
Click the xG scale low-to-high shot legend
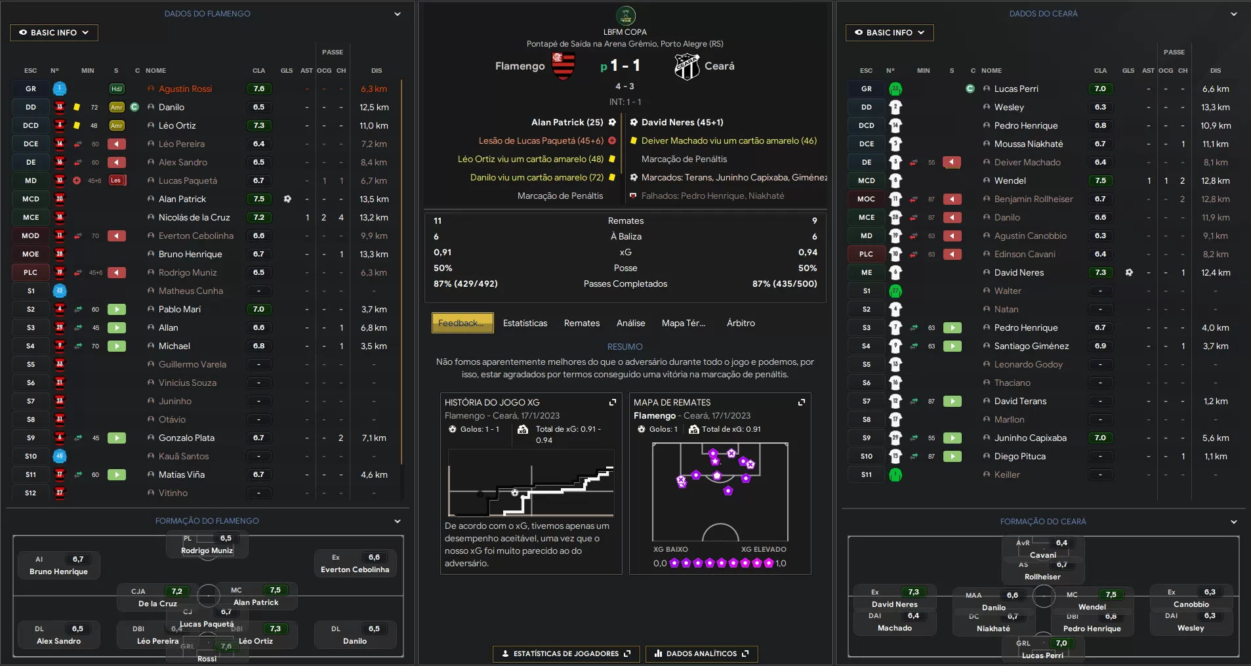(720, 563)
